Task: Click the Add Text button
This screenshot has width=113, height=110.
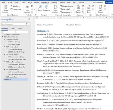Action: coord(15,6)
